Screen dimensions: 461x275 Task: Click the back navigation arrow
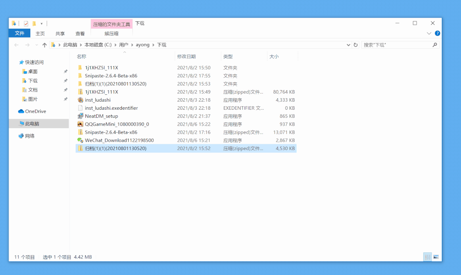pos(16,44)
